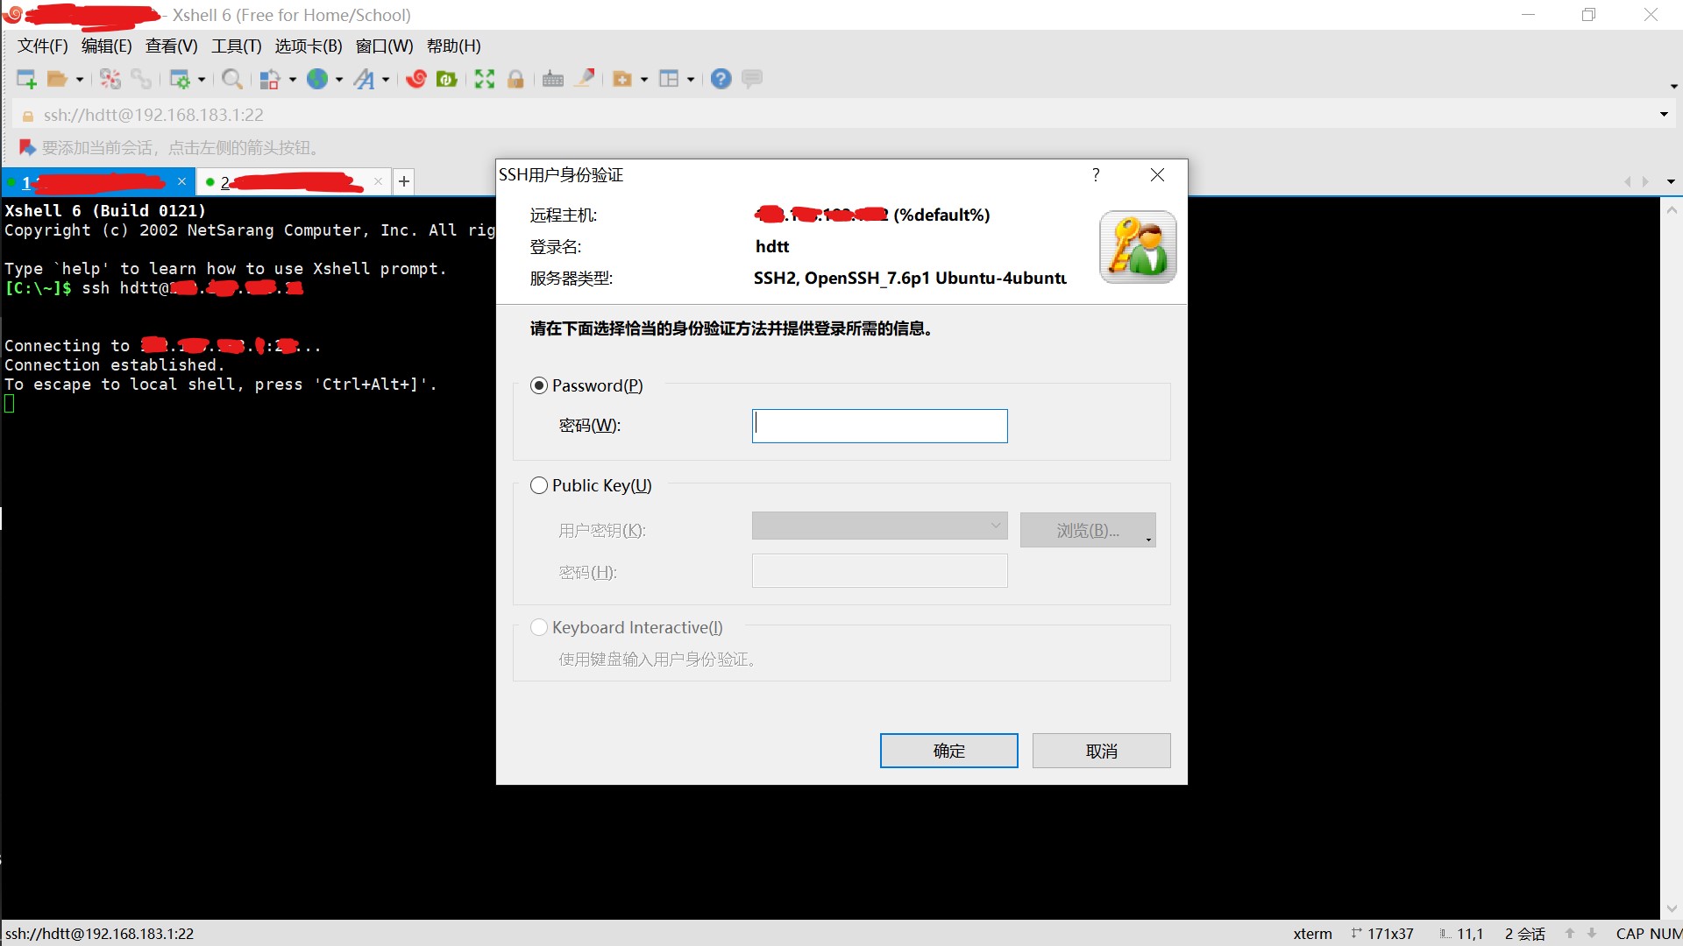Select the Public Key(U) radio button
Viewport: 1683px width, 946px height.
pyautogui.click(x=539, y=485)
